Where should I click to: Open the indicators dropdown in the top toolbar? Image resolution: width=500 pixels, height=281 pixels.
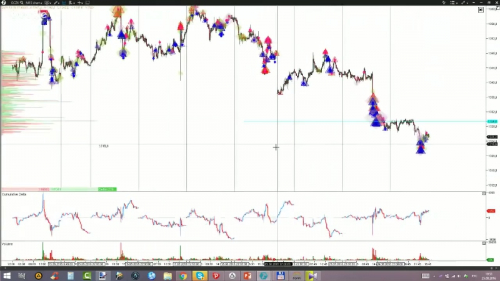(x=72, y=2)
